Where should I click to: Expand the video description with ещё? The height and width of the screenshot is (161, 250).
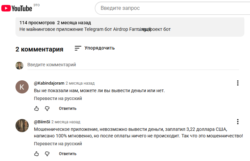146,29
